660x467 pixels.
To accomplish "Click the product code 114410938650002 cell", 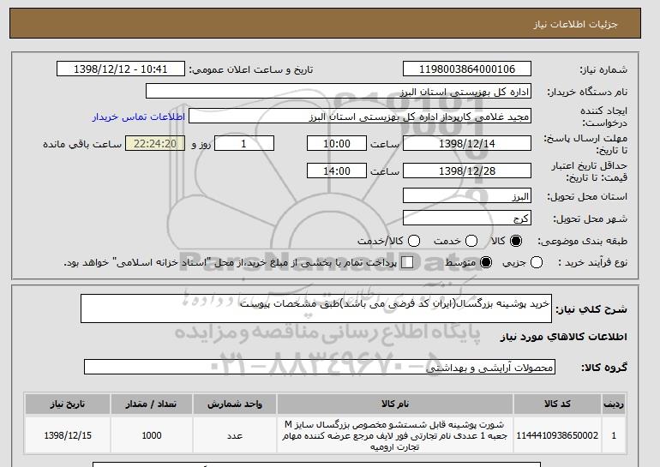I will [x=557, y=435].
